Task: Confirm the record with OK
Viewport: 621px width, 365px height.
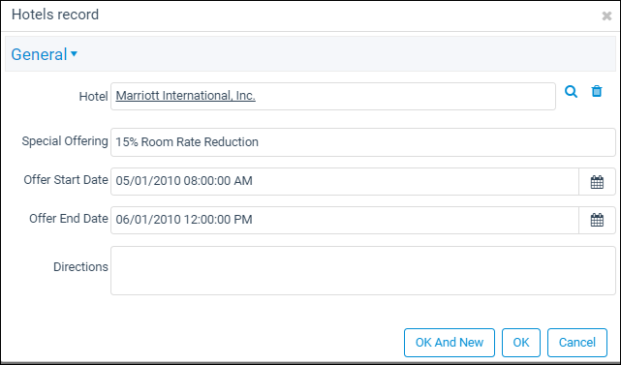Action: (x=521, y=343)
